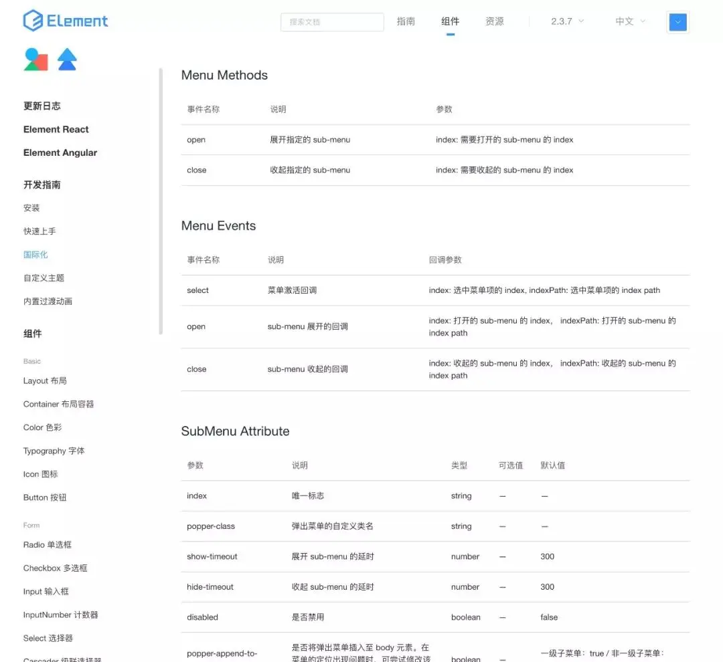Go to Element Angular link
Image resolution: width=723 pixels, height=662 pixels.
60,152
